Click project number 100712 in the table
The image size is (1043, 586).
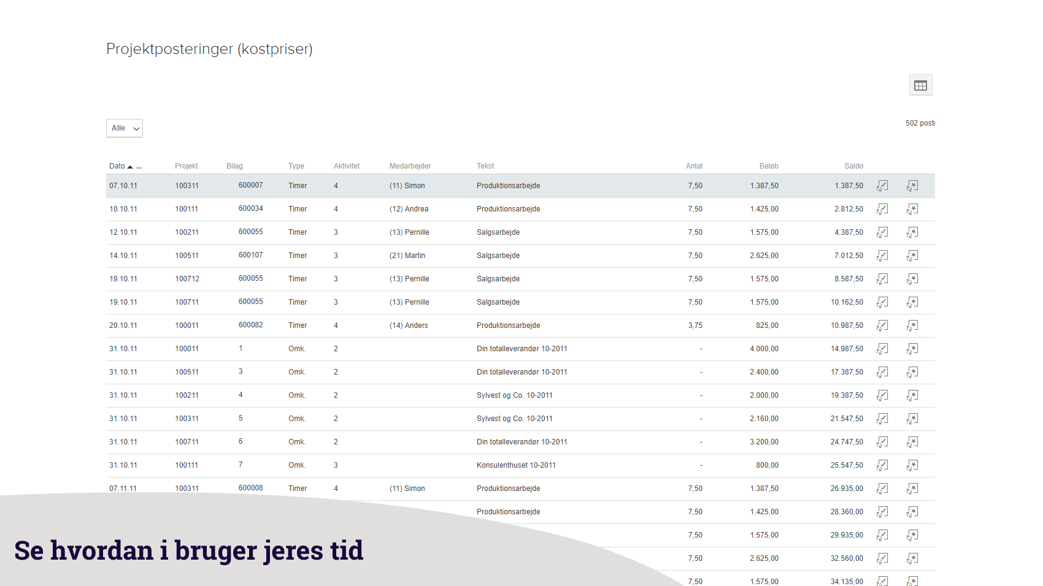point(187,279)
